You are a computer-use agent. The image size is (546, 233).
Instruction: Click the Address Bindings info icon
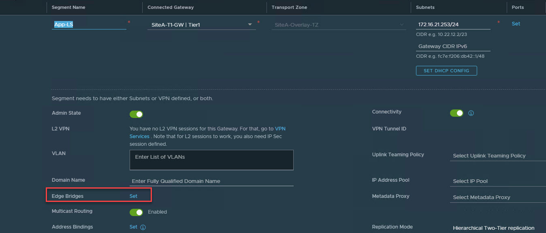143,227
